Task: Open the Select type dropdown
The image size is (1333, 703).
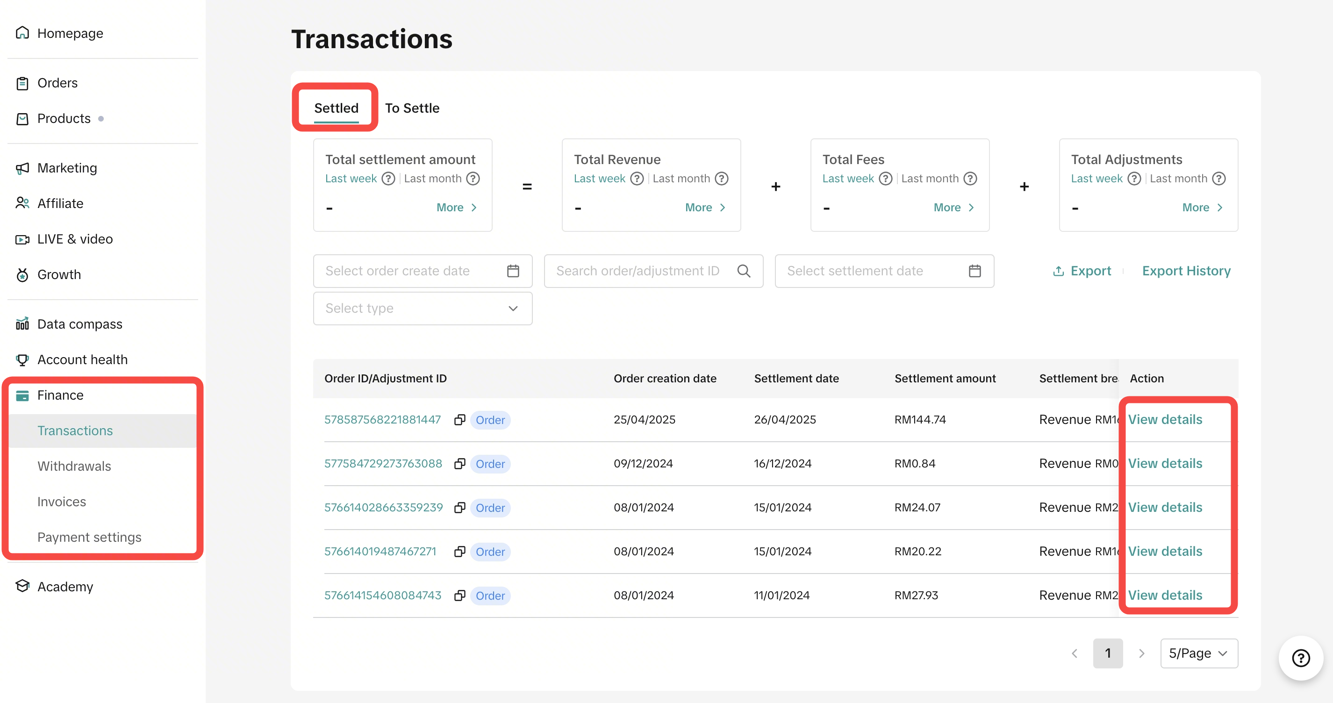Action: (x=422, y=308)
